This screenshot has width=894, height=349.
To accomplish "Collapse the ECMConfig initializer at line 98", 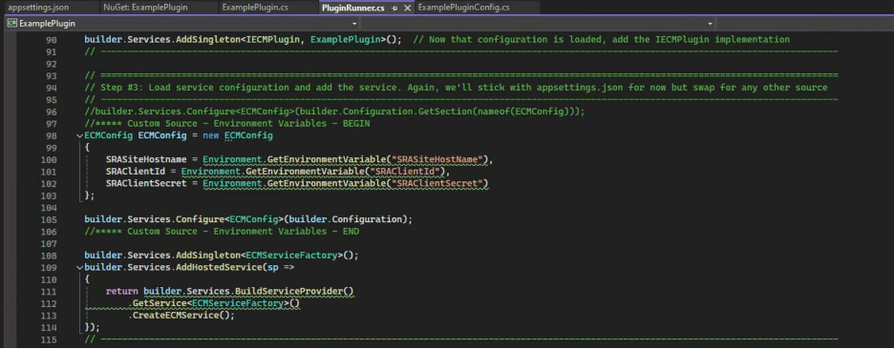I will (x=79, y=136).
